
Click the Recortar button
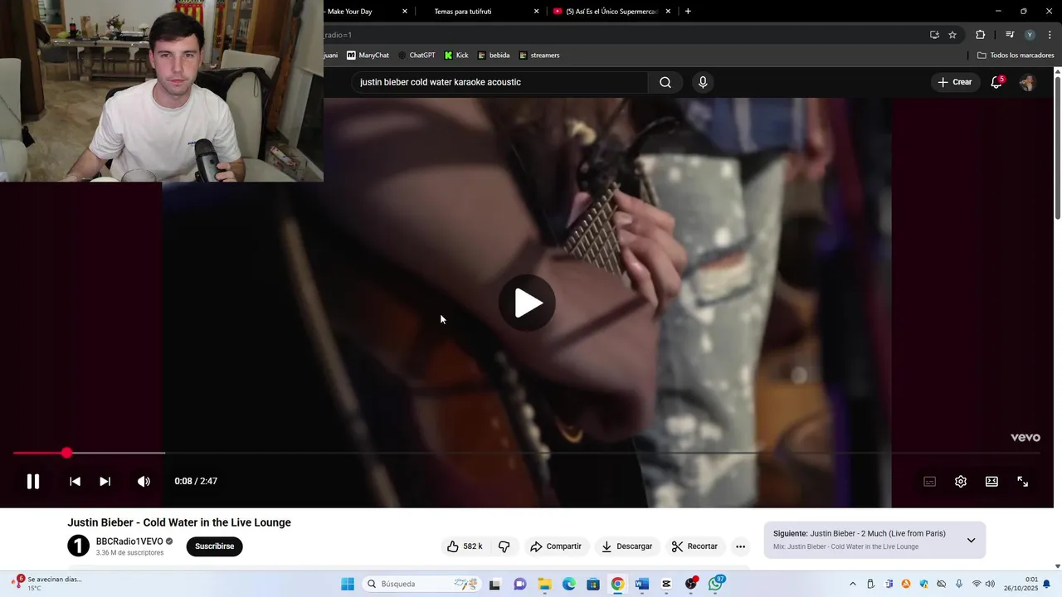[694, 546]
